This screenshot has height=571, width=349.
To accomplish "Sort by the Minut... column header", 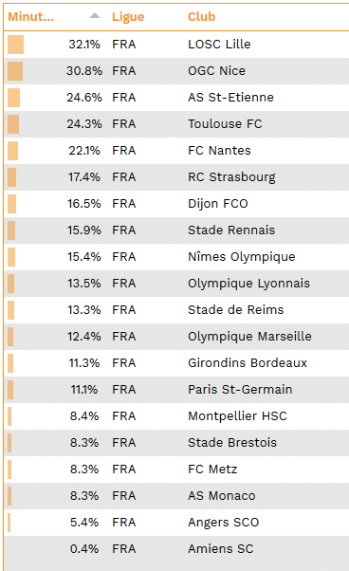I will pyautogui.click(x=31, y=17).
